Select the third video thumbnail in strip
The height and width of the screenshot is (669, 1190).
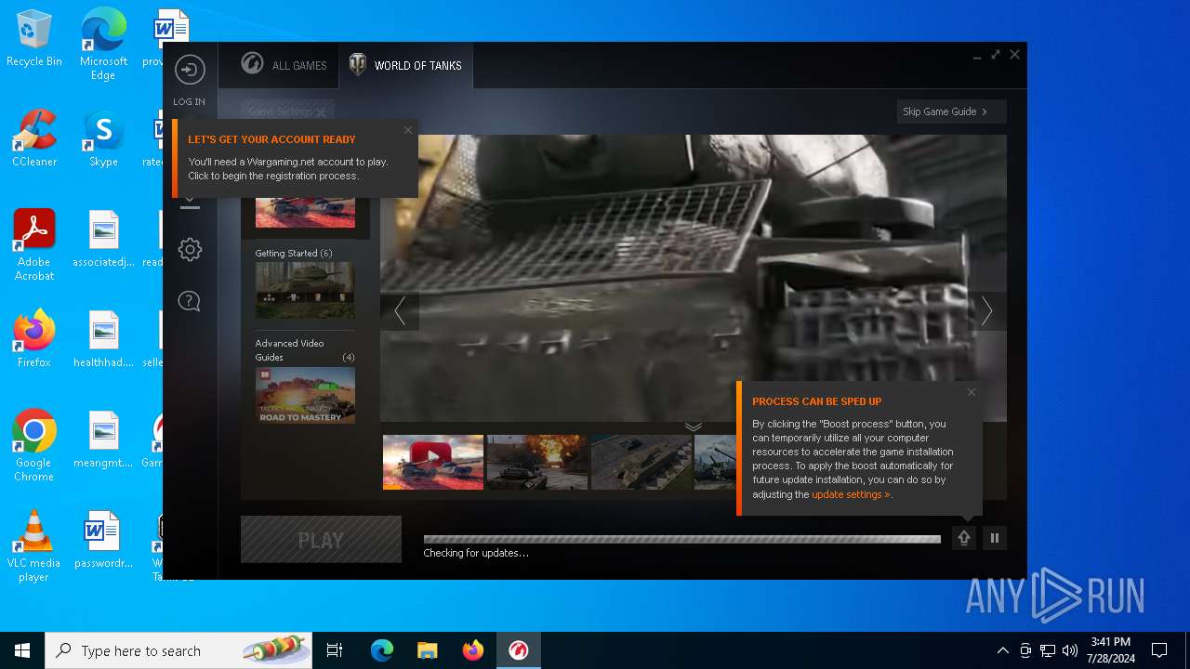(641, 462)
